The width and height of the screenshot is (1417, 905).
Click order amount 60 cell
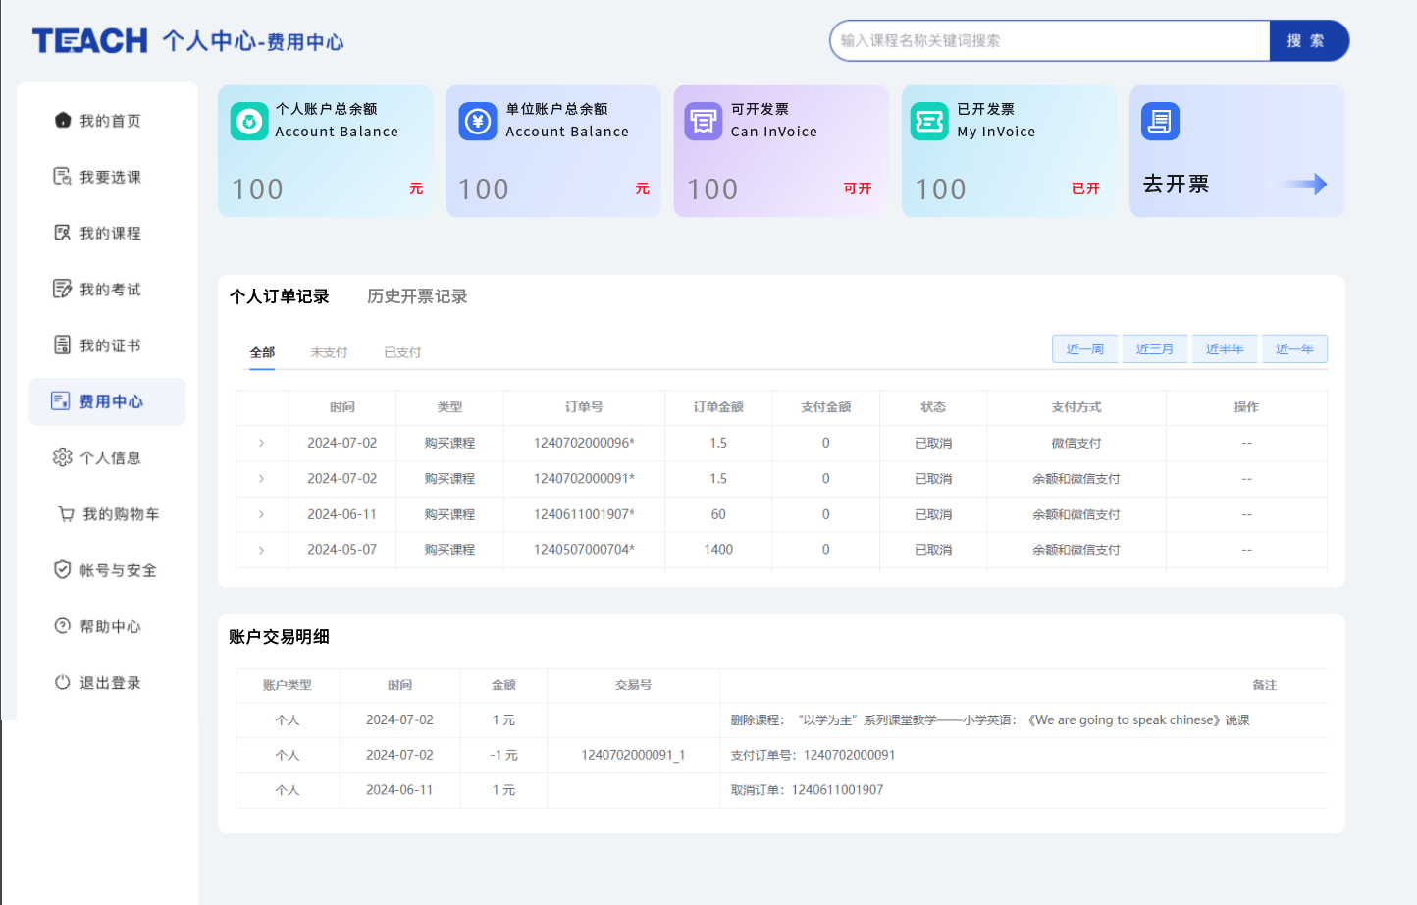point(718,514)
